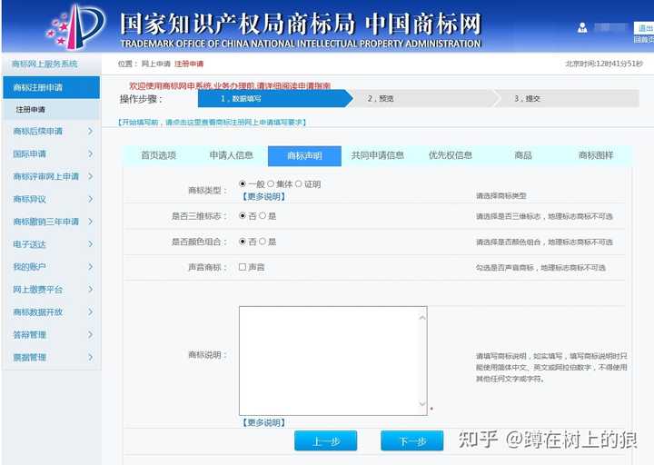Open the 商标注册申请 sidebar section

point(51,87)
